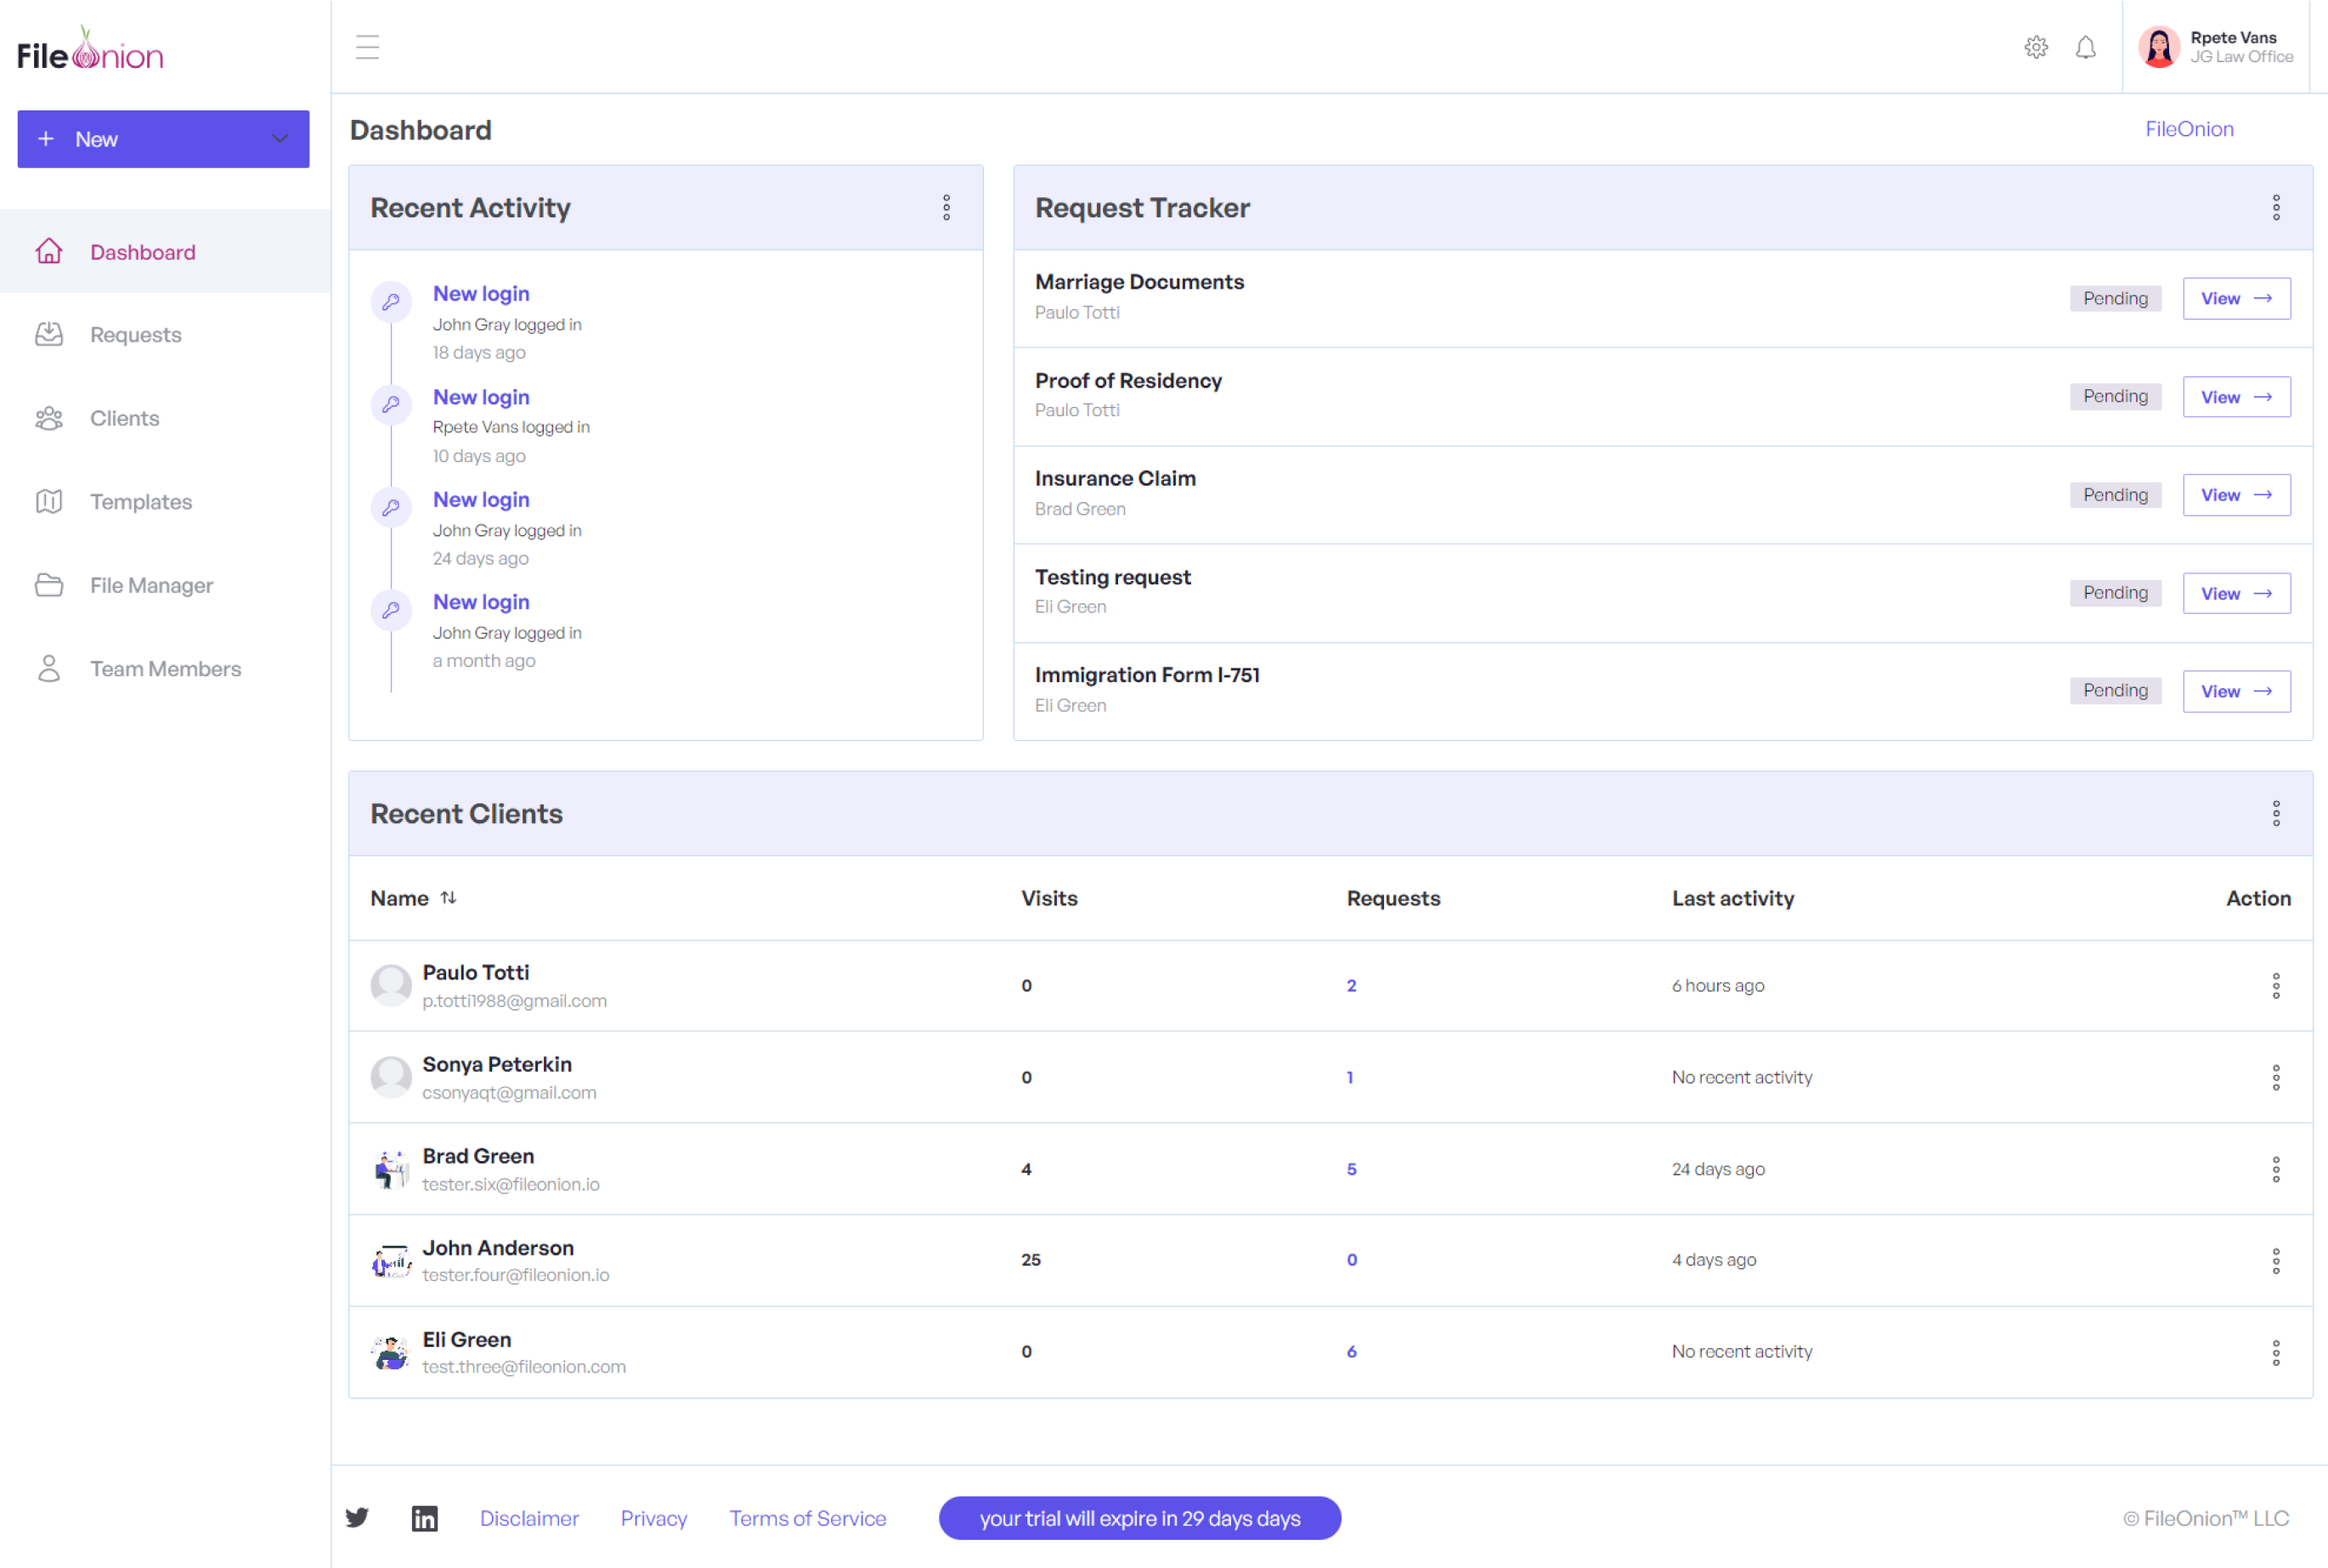This screenshot has width=2328, height=1568.
Task: Open the Recent Clients panel kebab menu
Action: coord(2275,813)
